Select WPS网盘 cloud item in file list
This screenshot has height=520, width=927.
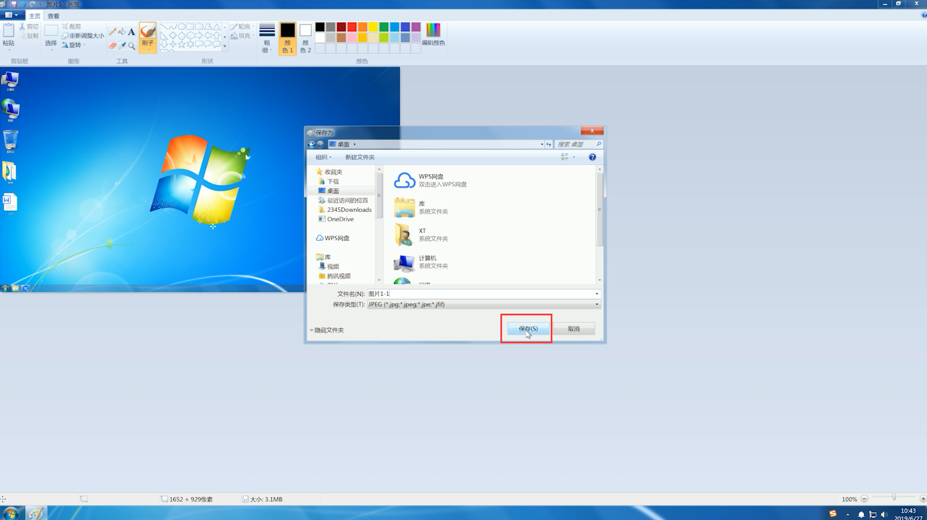point(429,180)
